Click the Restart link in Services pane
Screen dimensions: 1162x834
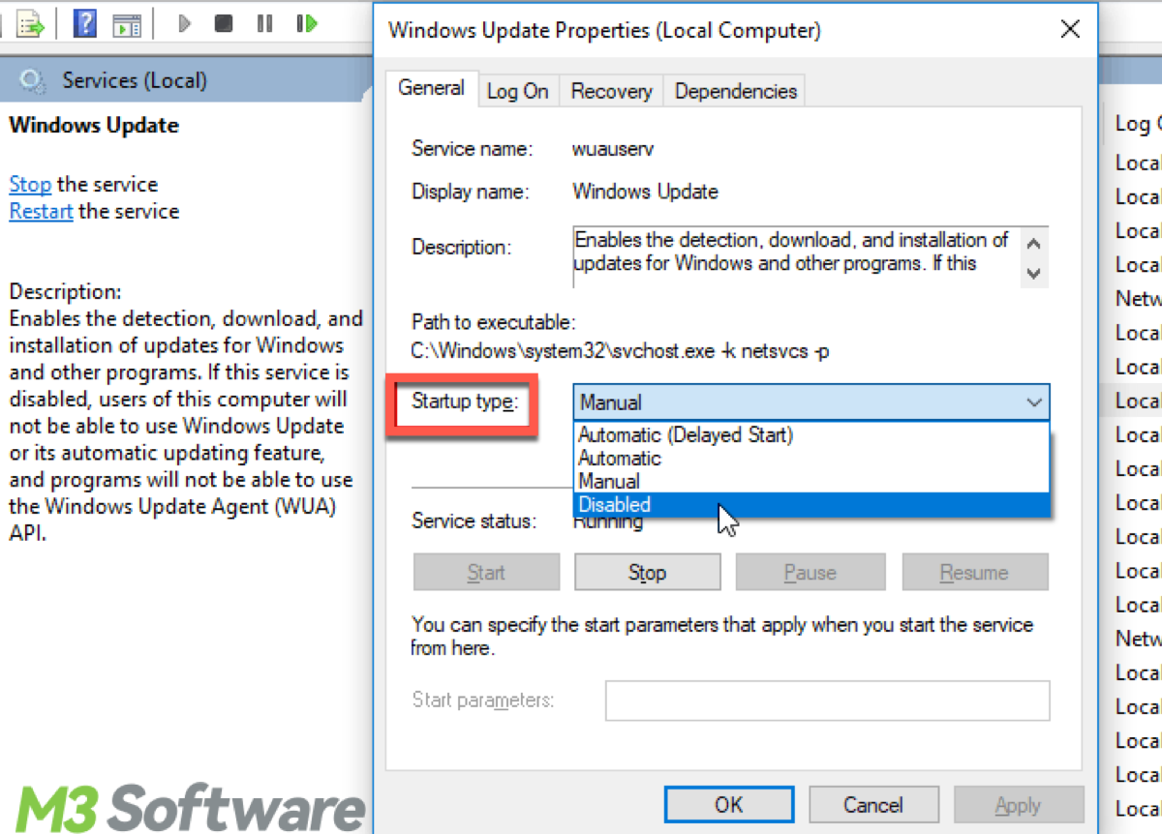coord(41,211)
